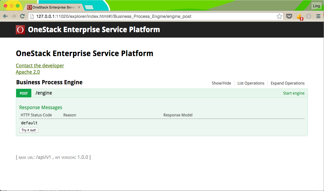The width and height of the screenshot is (324, 191).
Task: Click the OneStack red logo in header
Action: click(x=20, y=30)
